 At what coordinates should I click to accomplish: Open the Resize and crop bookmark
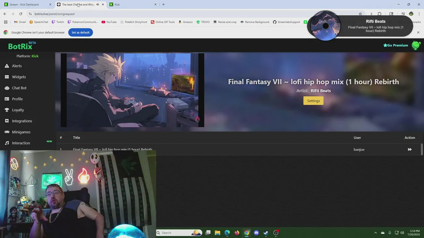click(225, 22)
